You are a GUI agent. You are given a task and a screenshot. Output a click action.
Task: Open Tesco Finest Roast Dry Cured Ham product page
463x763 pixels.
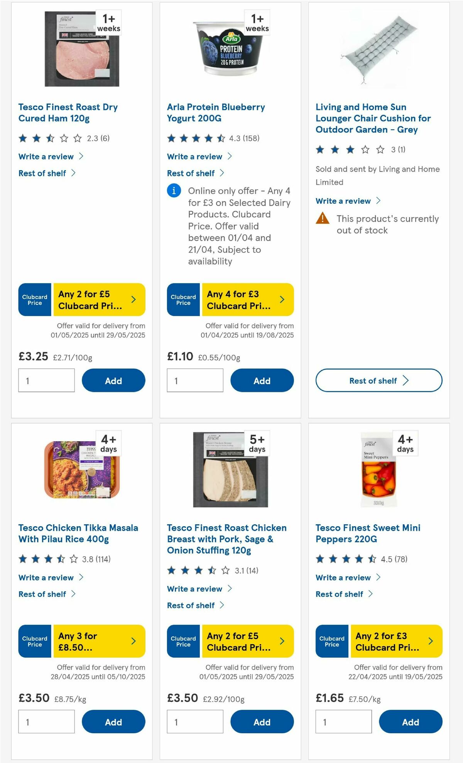point(69,113)
